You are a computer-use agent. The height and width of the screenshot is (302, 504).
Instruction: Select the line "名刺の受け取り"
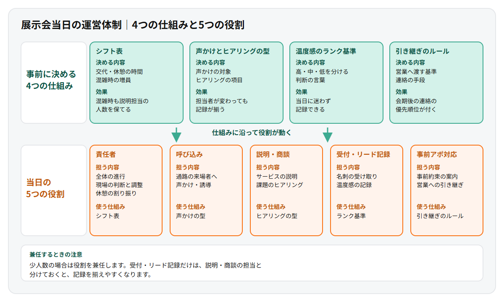pos(357,177)
